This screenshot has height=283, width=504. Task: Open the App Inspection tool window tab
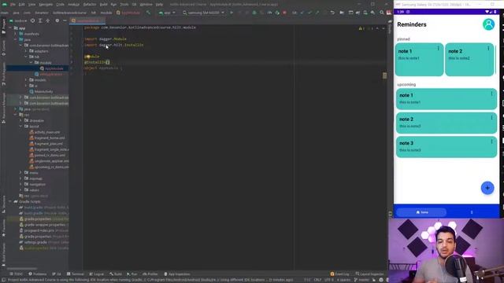pyautogui.click(x=177, y=274)
